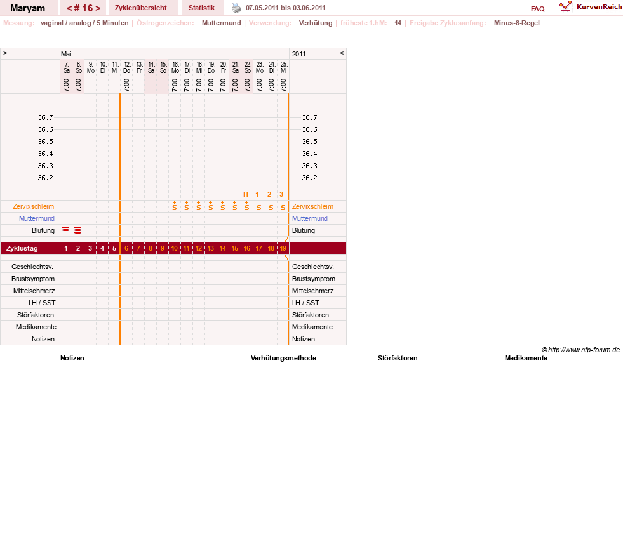Screen dimensions: 623x535
Task: Click the 7:00 time under 16. Mo
Action: coord(175,85)
